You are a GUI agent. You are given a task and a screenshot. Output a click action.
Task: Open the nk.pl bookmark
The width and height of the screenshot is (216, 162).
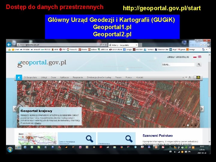[173, 49]
